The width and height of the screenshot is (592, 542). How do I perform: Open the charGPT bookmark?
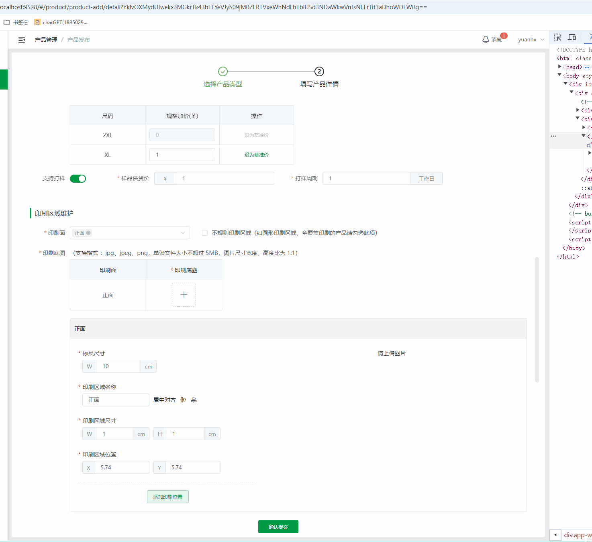61,22
